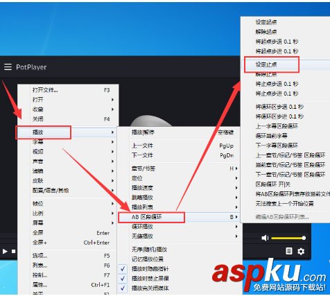Expand the 播放速度 submenu

179,188
